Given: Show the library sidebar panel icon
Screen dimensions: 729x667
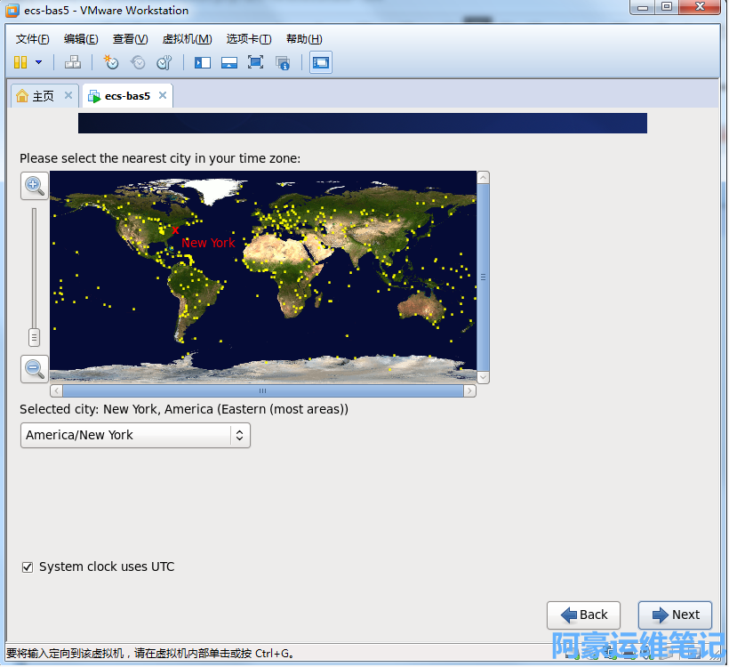Looking at the screenshot, I should pos(203,62).
